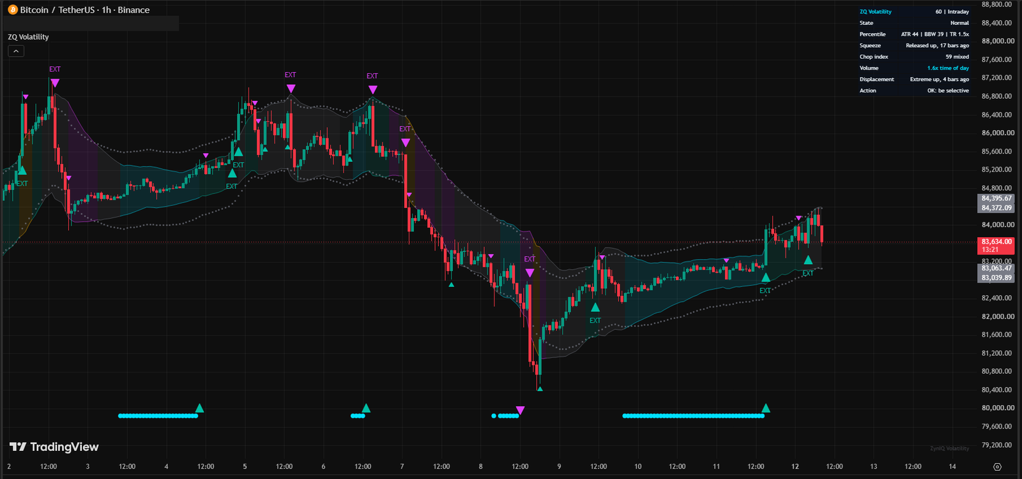
Task: Click the red current price label 83,634.00
Action: click(x=996, y=242)
